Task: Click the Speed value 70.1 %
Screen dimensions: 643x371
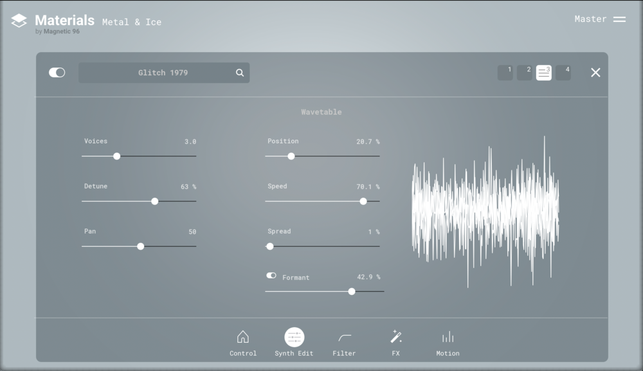Action: click(x=368, y=187)
